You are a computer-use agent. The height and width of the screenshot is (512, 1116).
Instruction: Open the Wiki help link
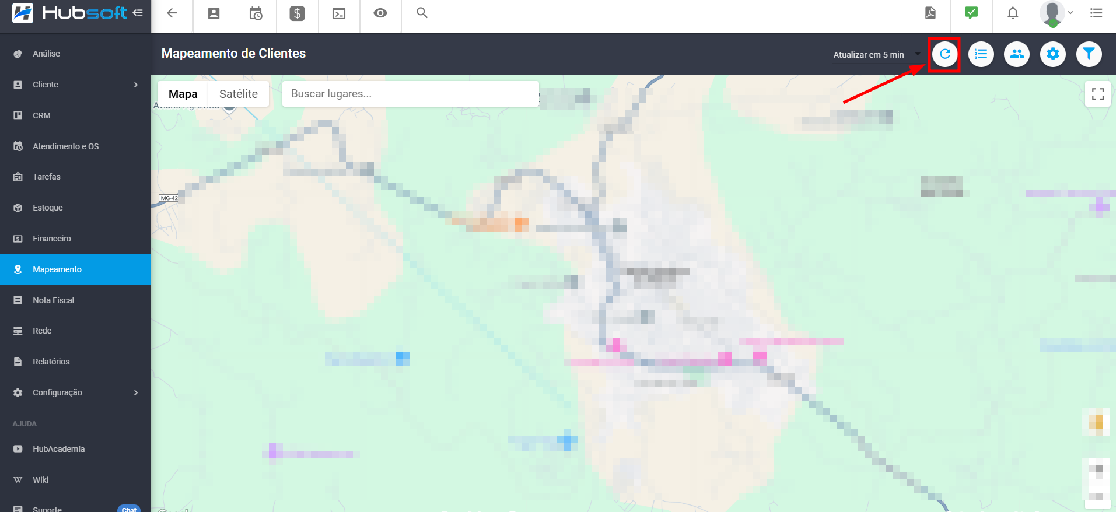(x=75, y=480)
